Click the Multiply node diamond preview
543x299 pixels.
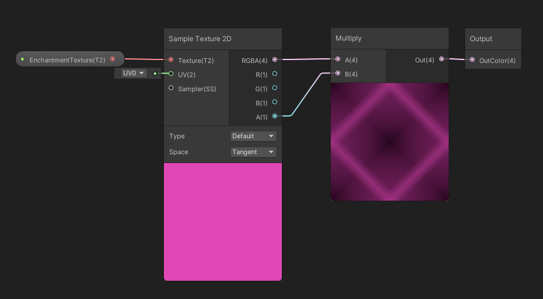(x=390, y=142)
